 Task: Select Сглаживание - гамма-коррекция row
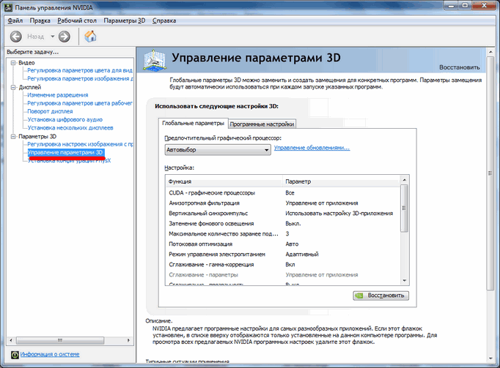(x=282, y=264)
